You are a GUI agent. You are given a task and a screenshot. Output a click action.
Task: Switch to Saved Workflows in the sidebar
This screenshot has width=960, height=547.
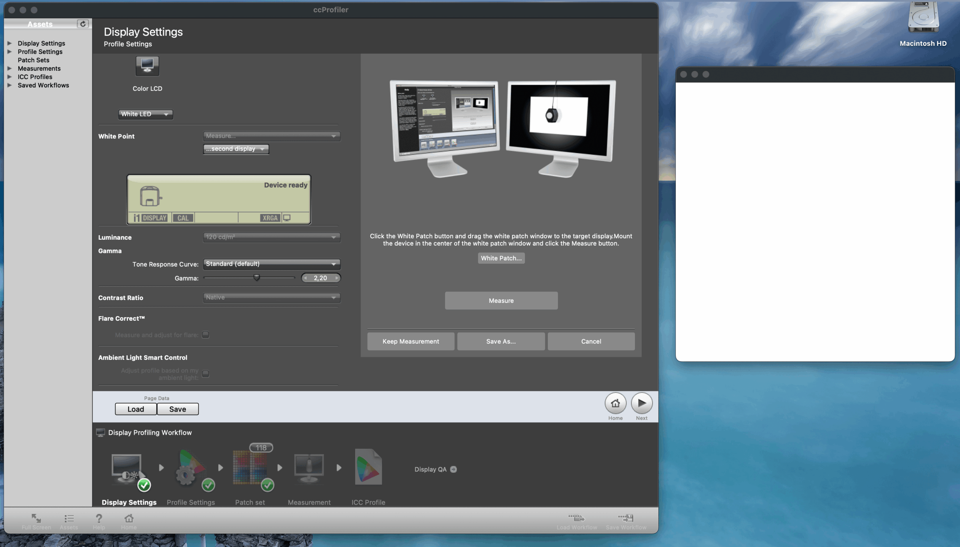click(x=43, y=85)
